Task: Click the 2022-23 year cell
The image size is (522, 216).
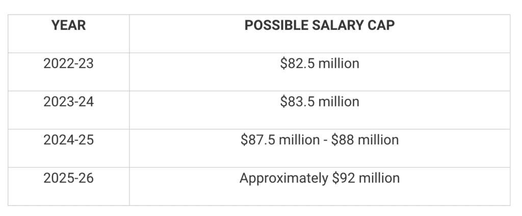Action: pos(68,64)
